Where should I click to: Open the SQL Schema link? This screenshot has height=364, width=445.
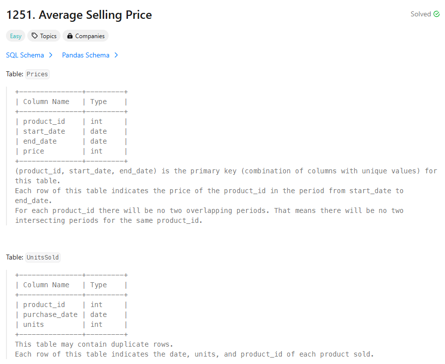click(25, 55)
